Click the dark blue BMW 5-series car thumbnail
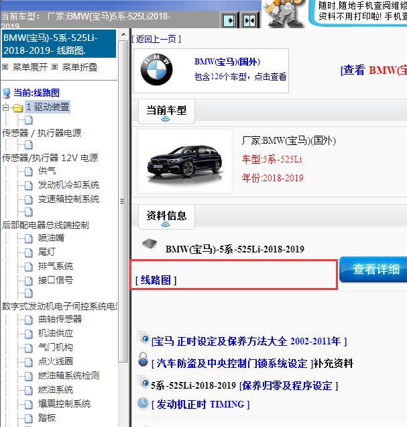This screenshot has width=407, height=427. coord(185,161)
